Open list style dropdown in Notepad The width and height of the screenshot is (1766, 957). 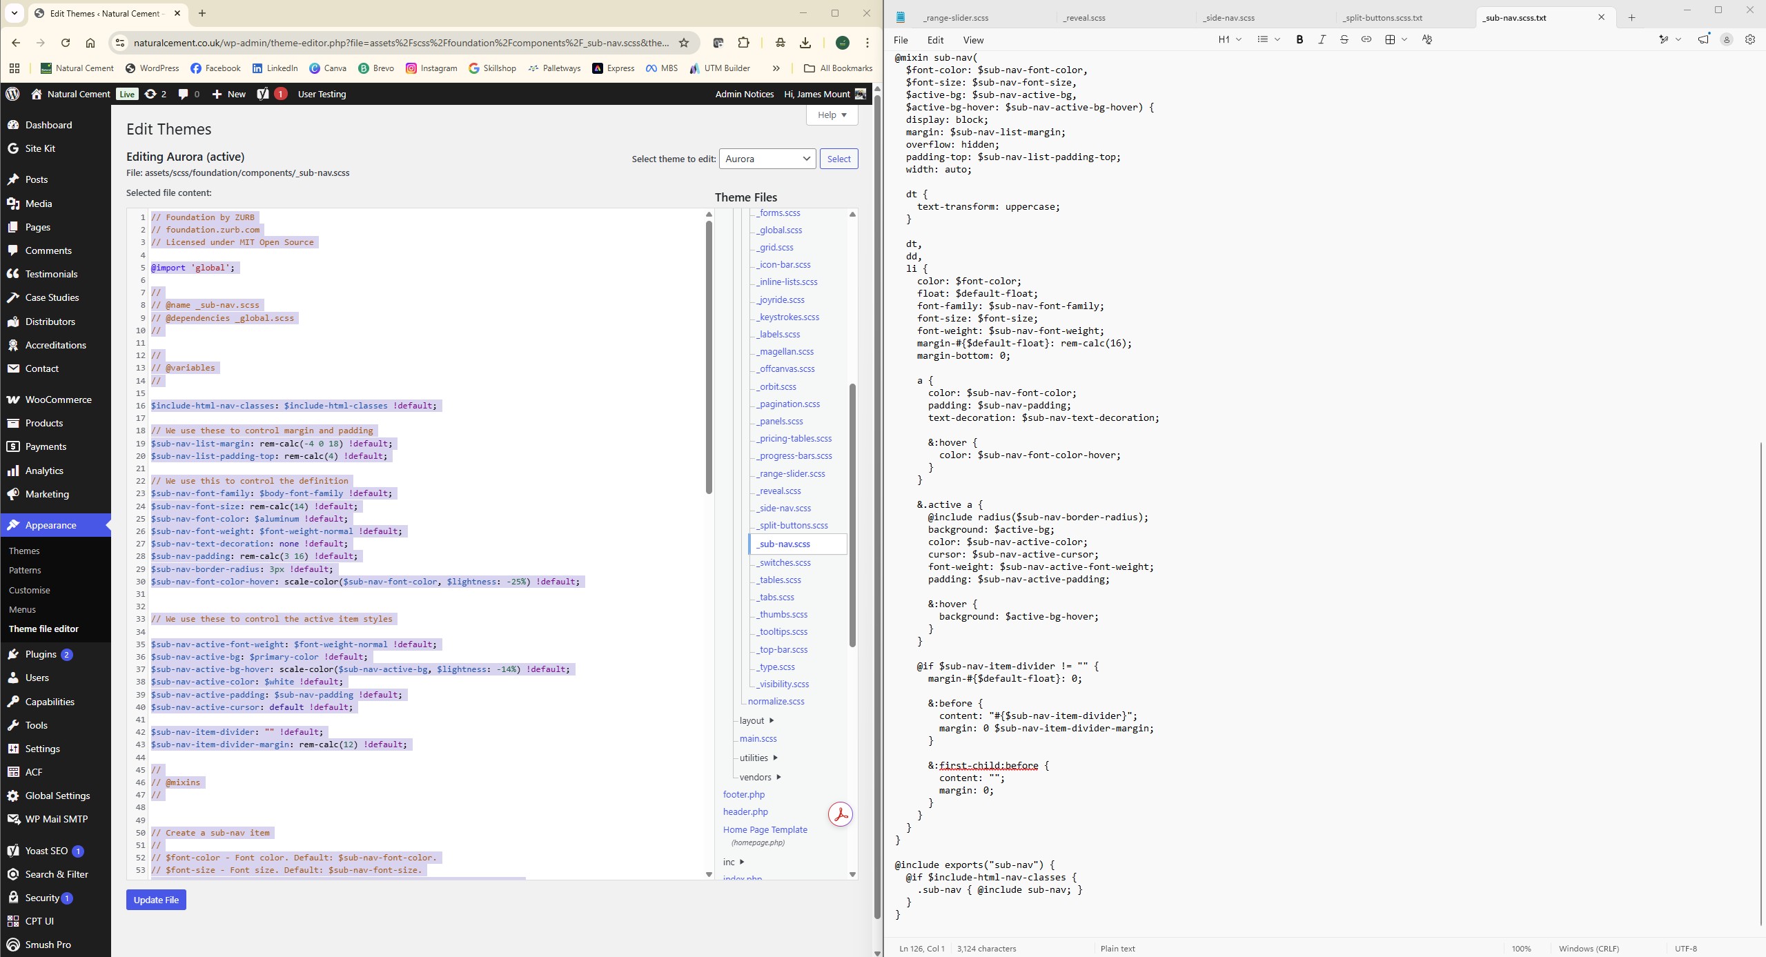click(1268, 39)
